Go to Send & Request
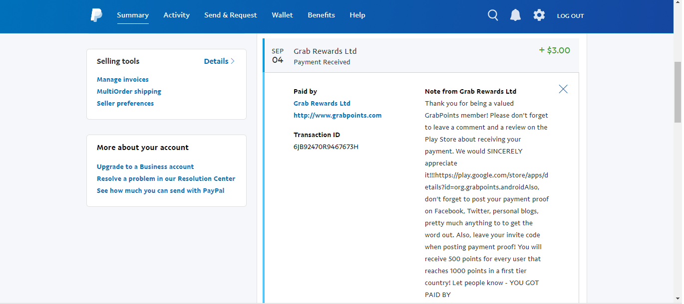Screen dimensions: 684x304 pyautogui.click(x=231, y=15)
